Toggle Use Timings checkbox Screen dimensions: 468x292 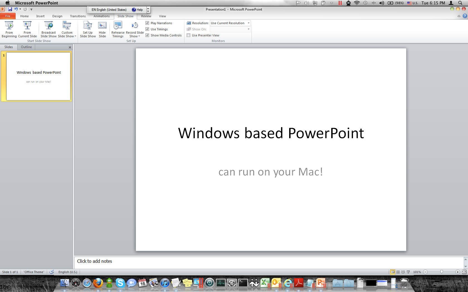click(147, 29)
